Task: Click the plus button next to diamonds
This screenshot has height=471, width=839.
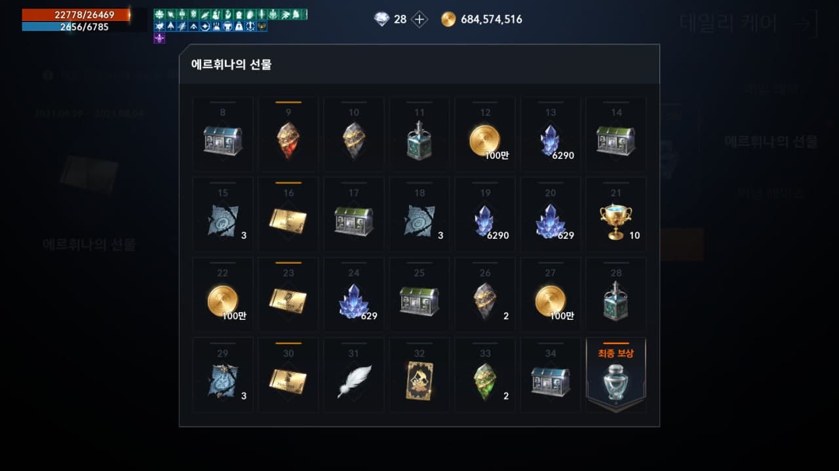Action: pos(419,20)
